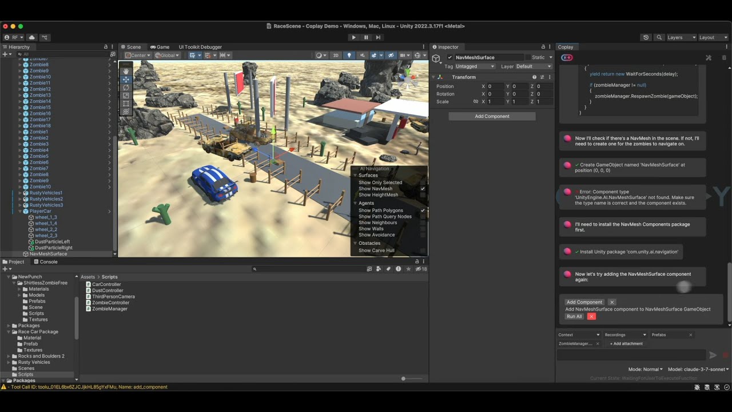Click the Coplay red record button

tap(725, 355)
